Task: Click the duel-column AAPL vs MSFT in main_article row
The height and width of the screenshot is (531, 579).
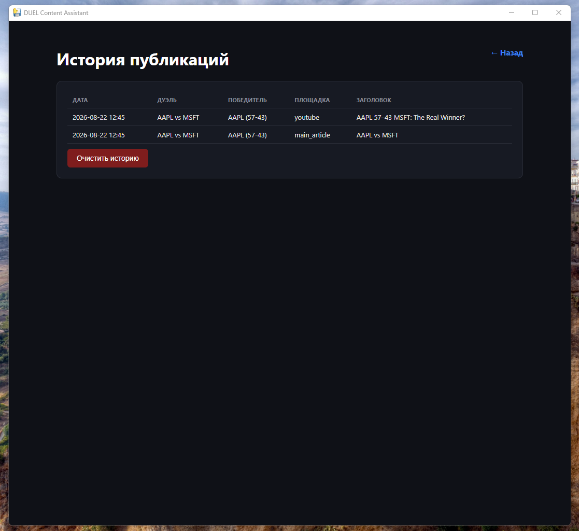Action: click(178, 135)
